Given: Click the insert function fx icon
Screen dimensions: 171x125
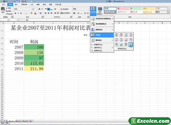Looking at the screenshot, I should pyautogui.click(x=27, y=20).
